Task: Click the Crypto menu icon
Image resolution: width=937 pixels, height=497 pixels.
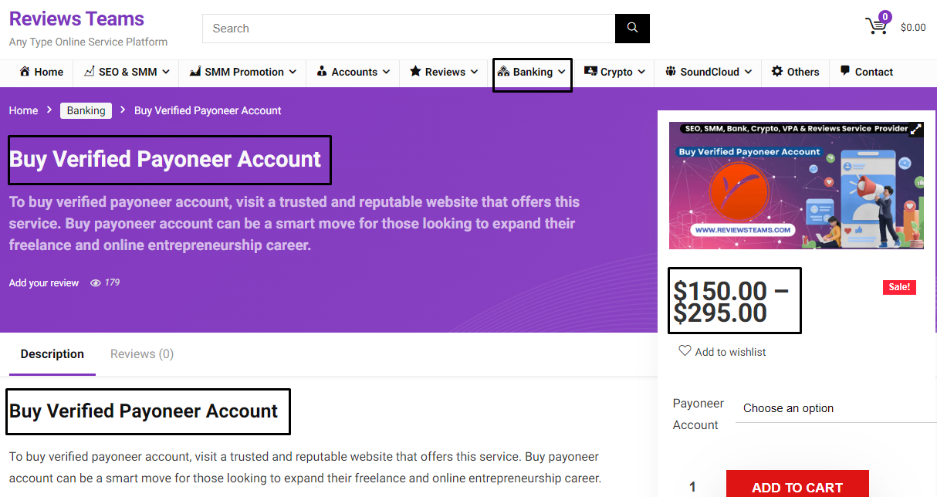Action: click(590, 72)
